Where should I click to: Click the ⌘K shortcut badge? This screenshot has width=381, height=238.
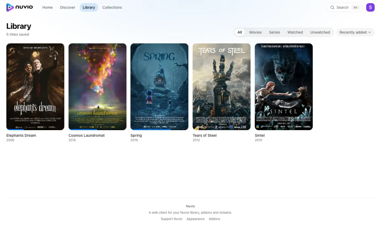click(x=356, y=7)
